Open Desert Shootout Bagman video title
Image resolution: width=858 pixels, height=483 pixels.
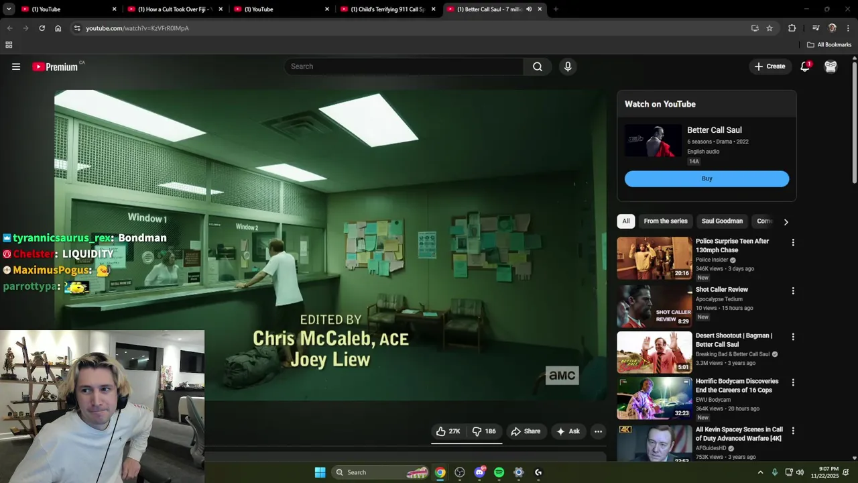pyautogui.click(x=734, y=340)
